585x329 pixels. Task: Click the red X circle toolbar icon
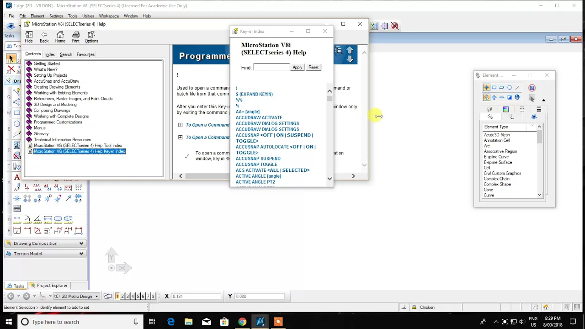(395, 27)
